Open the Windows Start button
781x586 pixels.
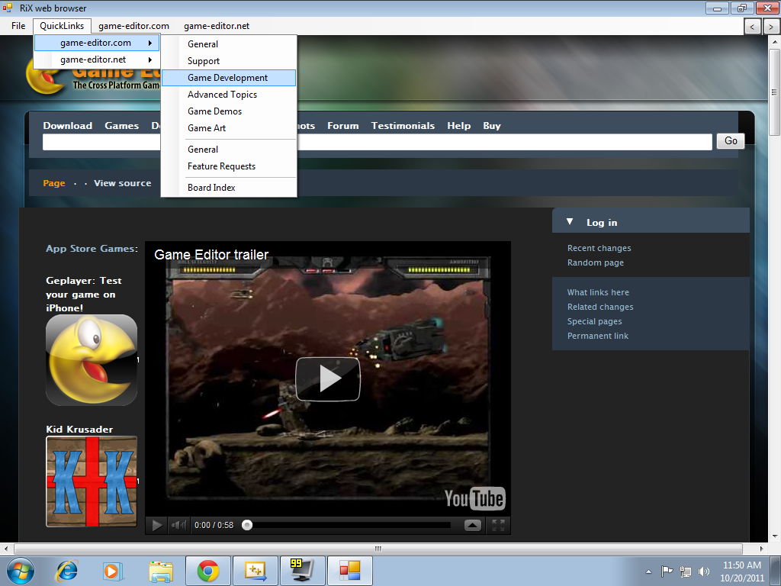pyautogui.click(x=21, y=571)
